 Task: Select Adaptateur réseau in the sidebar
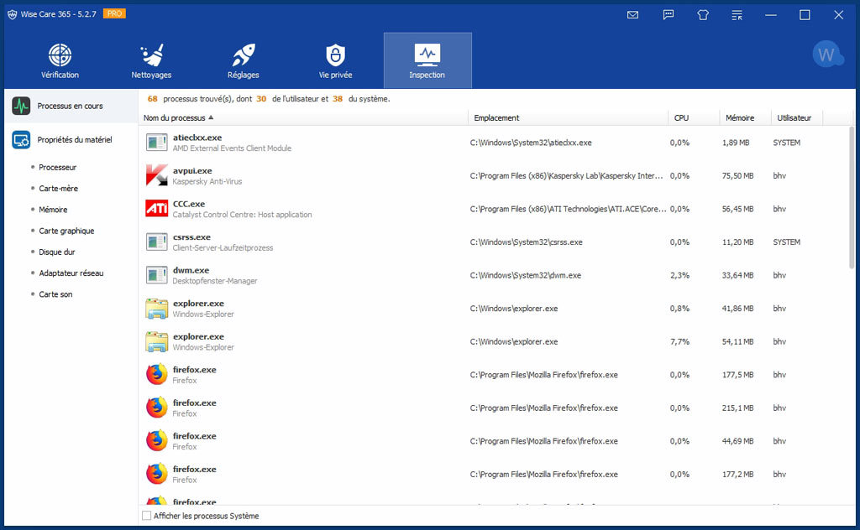(71, 273)
